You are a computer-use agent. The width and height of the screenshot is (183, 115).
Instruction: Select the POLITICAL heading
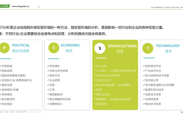[x=21, y=45]
